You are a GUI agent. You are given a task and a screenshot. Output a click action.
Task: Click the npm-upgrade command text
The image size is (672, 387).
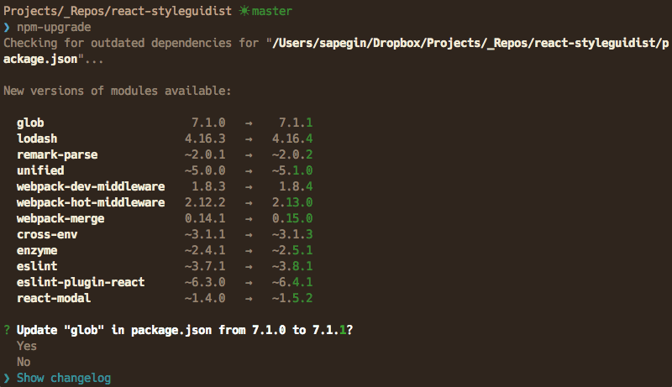pyautogui.click(x=54, y=28)
